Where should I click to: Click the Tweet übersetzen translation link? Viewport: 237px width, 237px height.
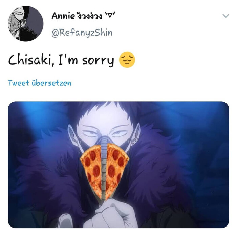40,83
